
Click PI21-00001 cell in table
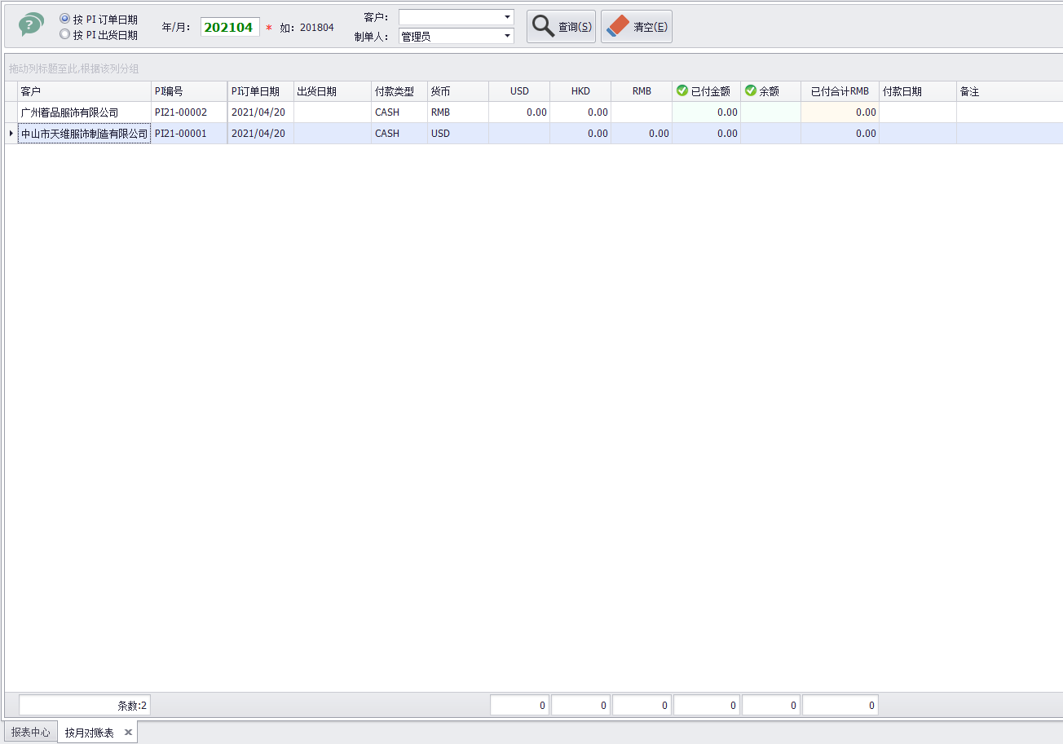tap(181, 134)
